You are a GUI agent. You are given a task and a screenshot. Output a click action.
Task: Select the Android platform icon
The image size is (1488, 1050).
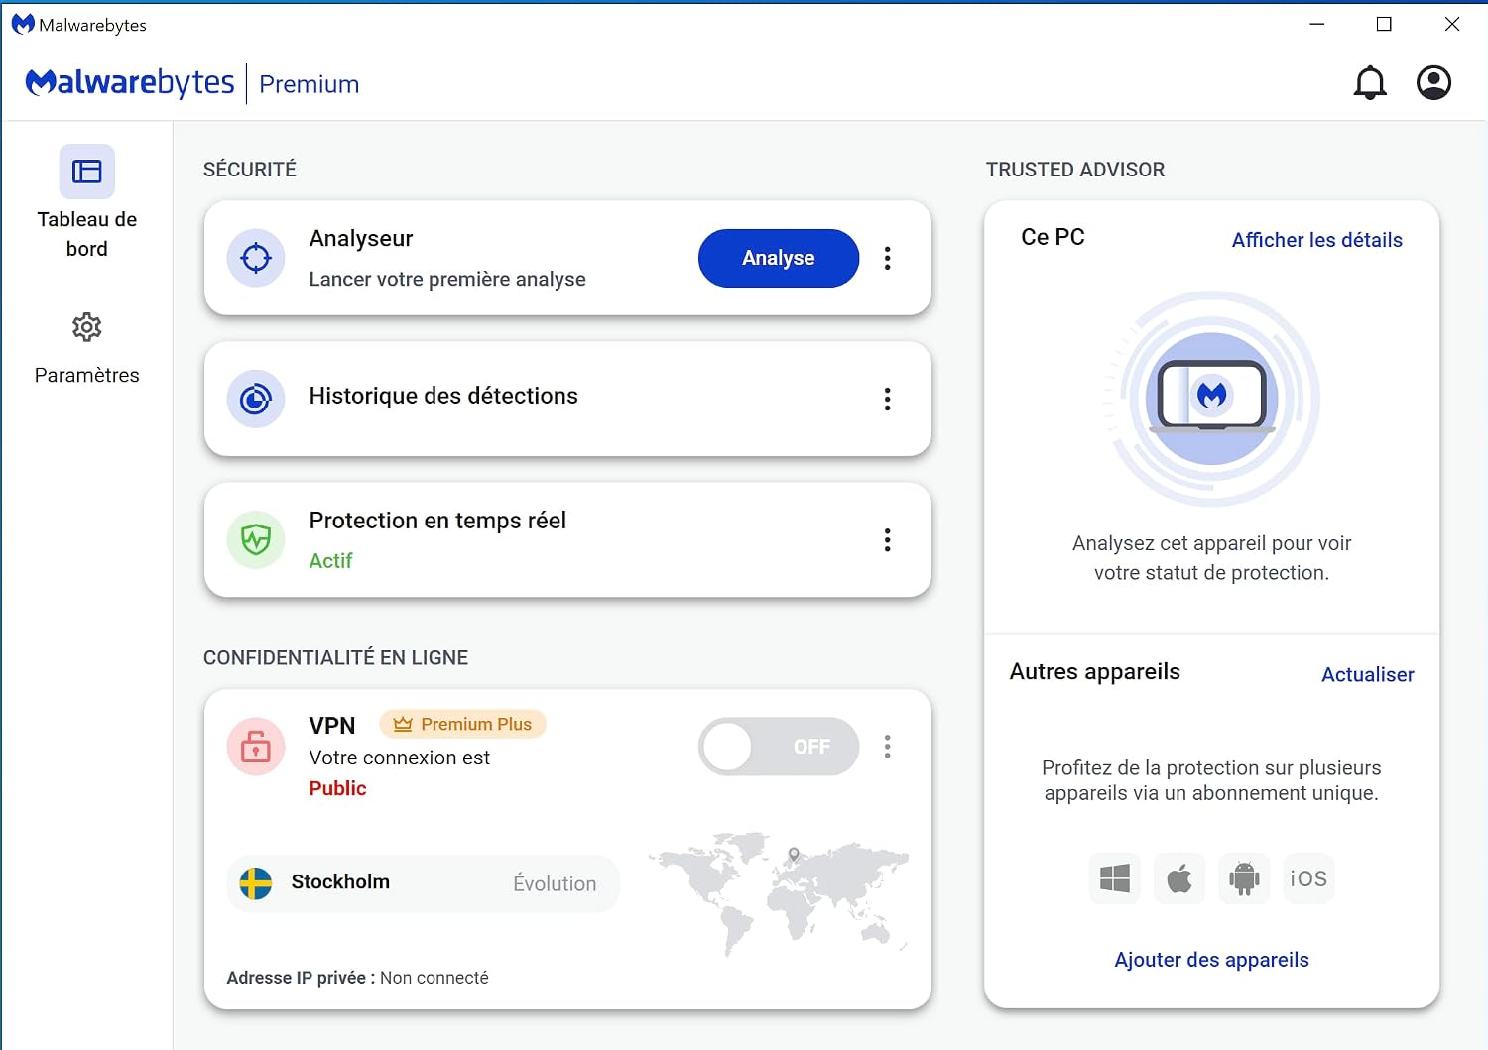coord(1244,878)
